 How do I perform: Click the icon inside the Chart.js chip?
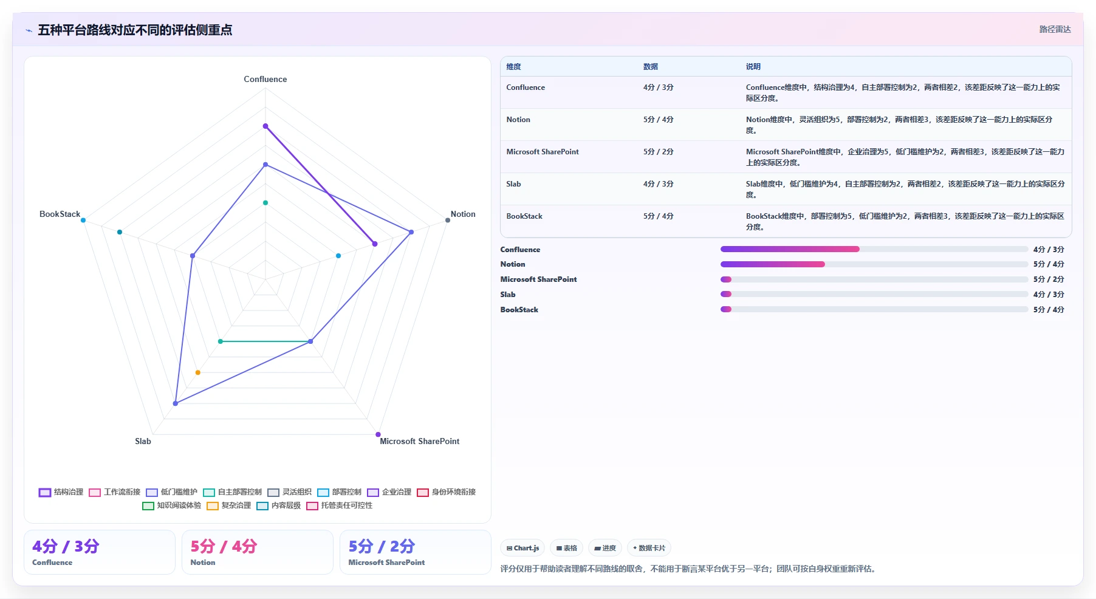(509, 548)
